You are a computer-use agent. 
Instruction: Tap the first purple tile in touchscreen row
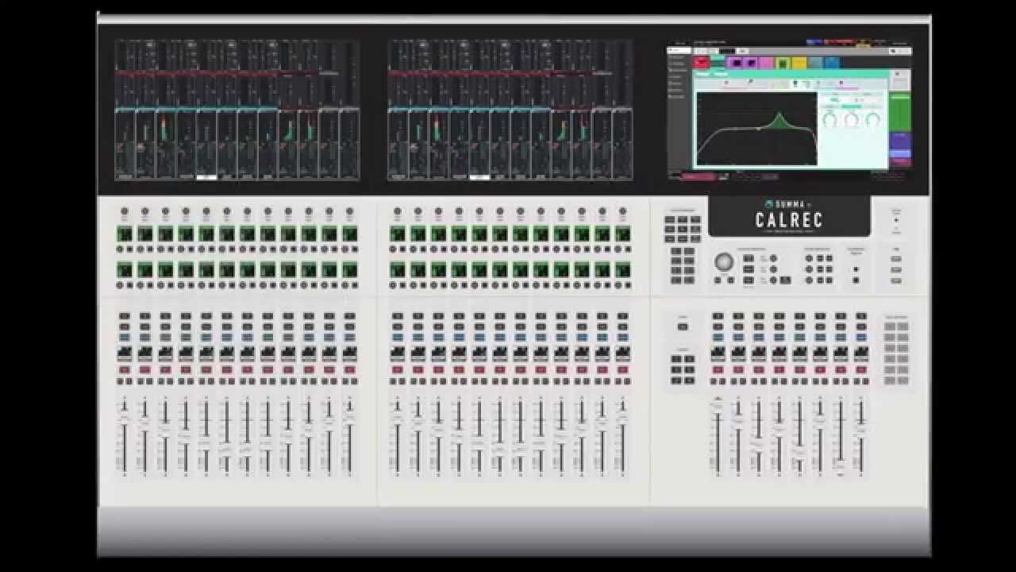point(735,63)
